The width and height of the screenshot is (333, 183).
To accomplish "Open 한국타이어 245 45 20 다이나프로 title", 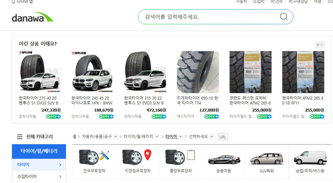I will (92, 101).
